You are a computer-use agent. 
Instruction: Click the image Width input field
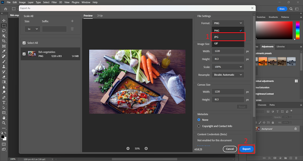(228, 51)
